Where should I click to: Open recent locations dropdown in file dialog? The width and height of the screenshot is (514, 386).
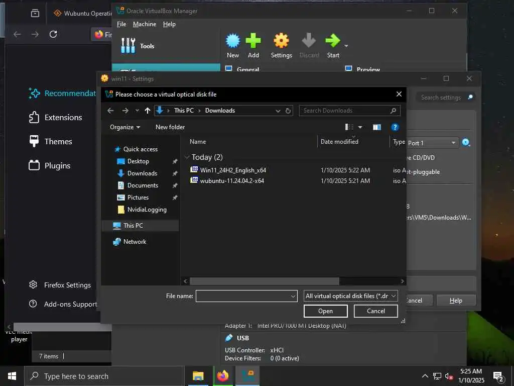click(137, 111)
